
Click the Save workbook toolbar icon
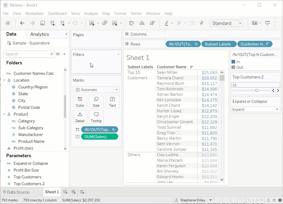tap(42, 23)
